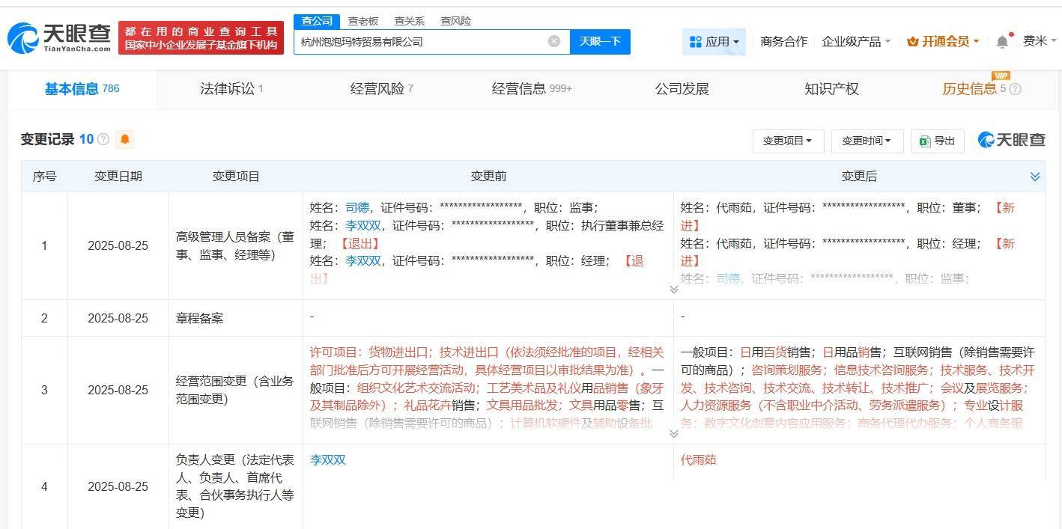Click help icon beside 历史信息 tab
1062x529 pixels.
pos(1015,89)
